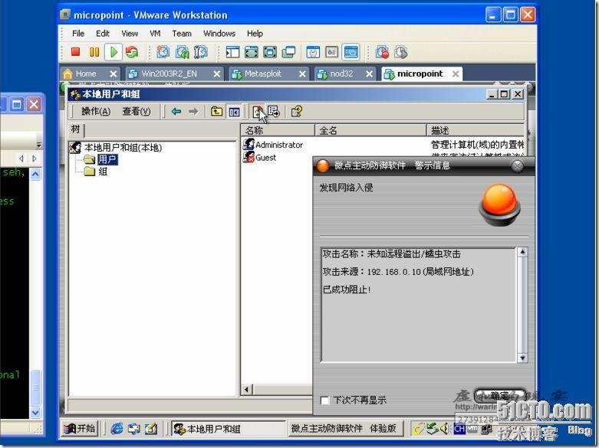Open the View menu in VMware

[x=130, y=33]
